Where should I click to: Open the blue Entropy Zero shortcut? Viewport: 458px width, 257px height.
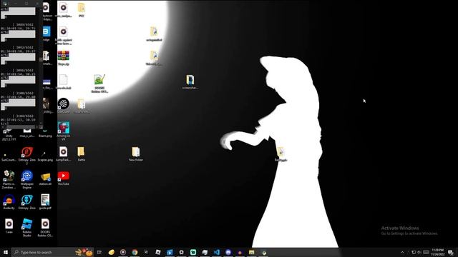click(x=27, y=201)
